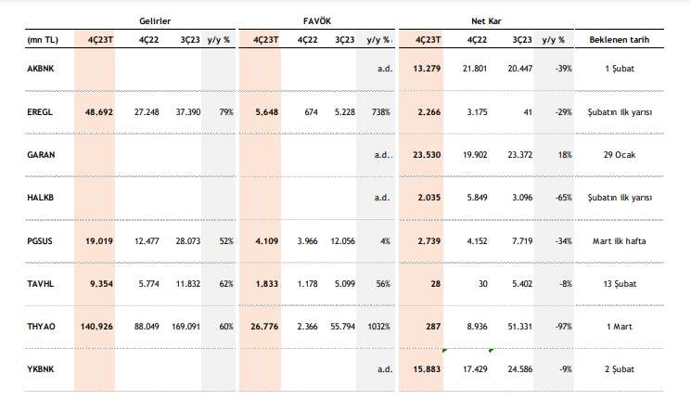
Task: Select the EREGL revenue estimate 48.692
Action: [x=98, y=112]
